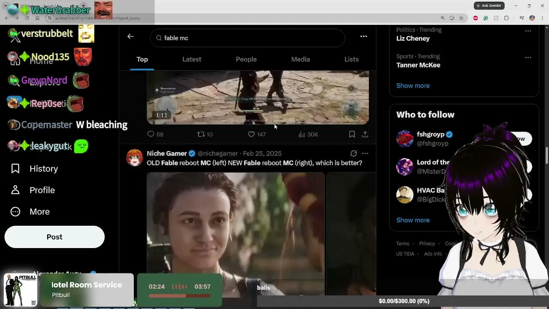Open the Feb 25, 2025 post timestamp

point(262,154)
